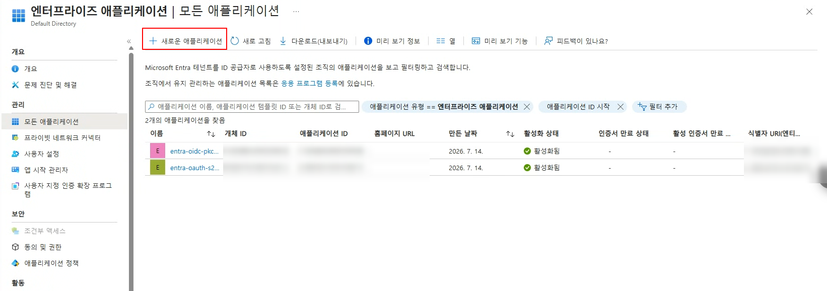This screenshot has width=827, height=291.
Task: Open the entra-oidc-pkc... application link
Action: (194, 151)
